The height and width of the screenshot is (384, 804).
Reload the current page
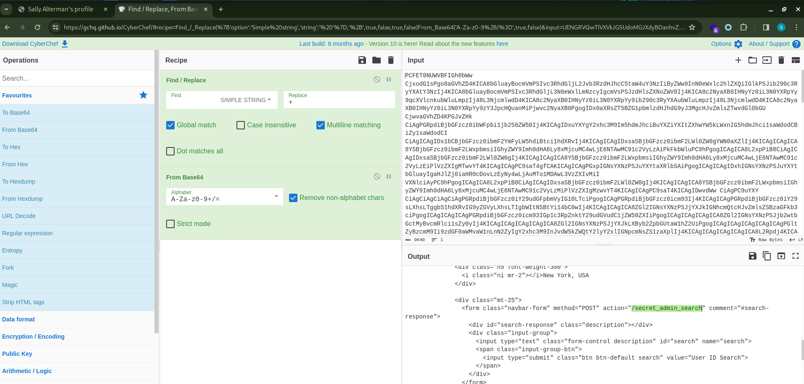coord(37,27)
